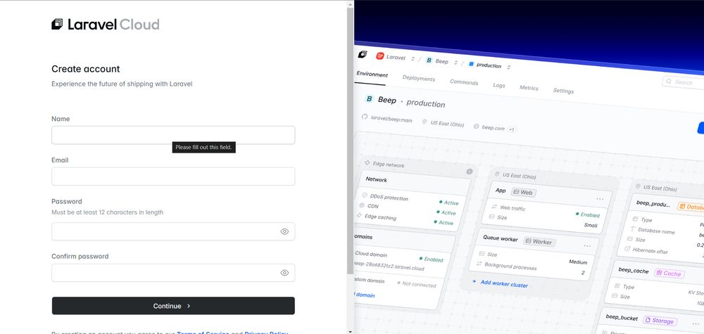
Task: Open the production environment switcher chevrons
Action: [509, 67]
